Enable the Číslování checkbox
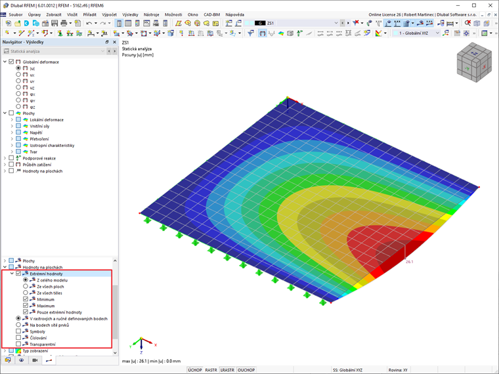The image size is (499, 374). [x=18, y=337]
